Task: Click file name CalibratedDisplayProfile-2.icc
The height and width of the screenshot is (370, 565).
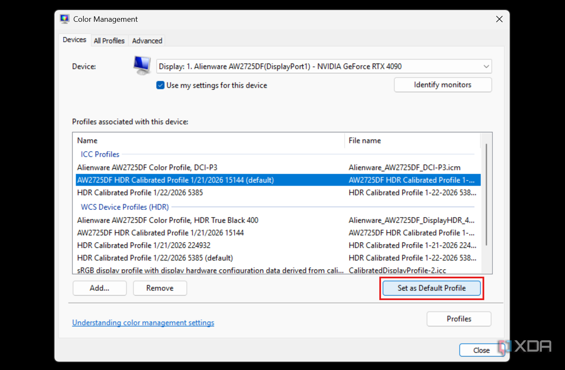Action: coord(398,270)
